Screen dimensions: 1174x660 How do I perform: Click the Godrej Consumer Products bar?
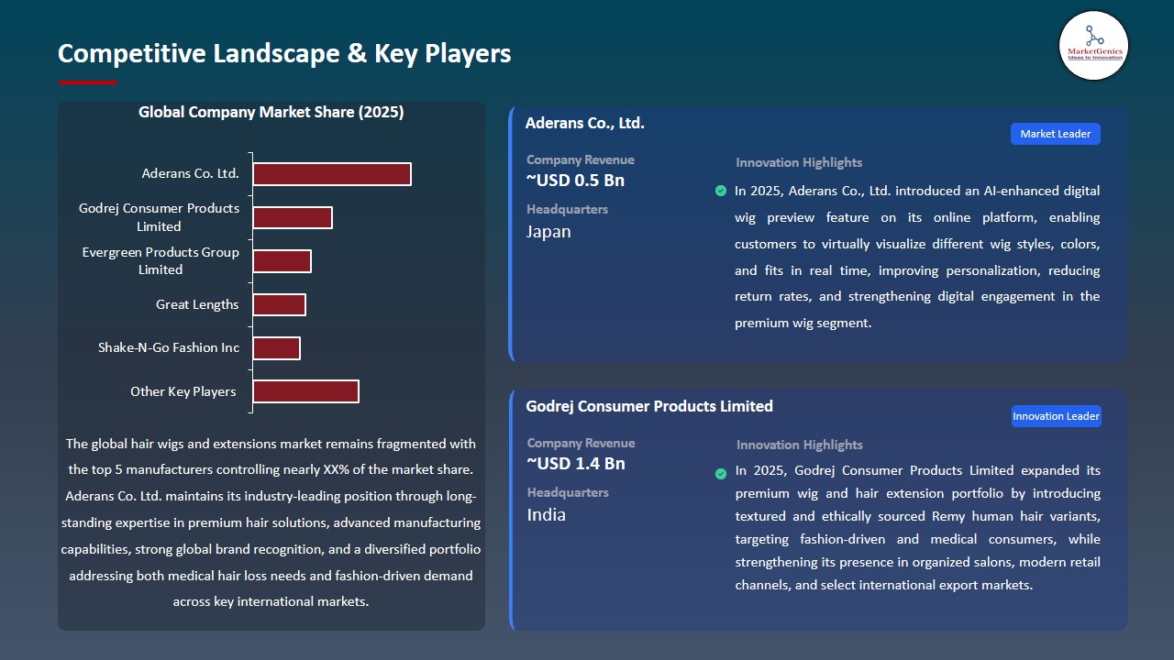coord(293,217)
